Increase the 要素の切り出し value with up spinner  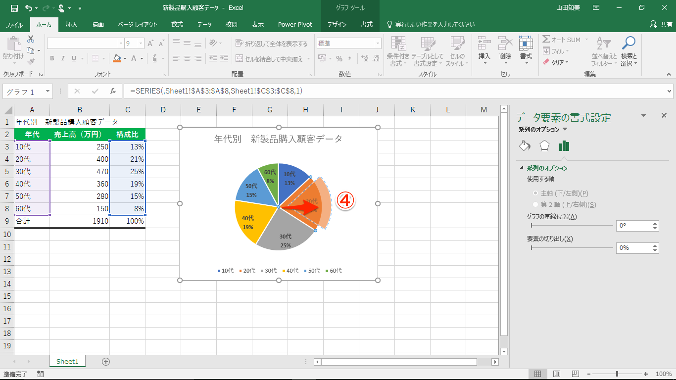point(656,245)
